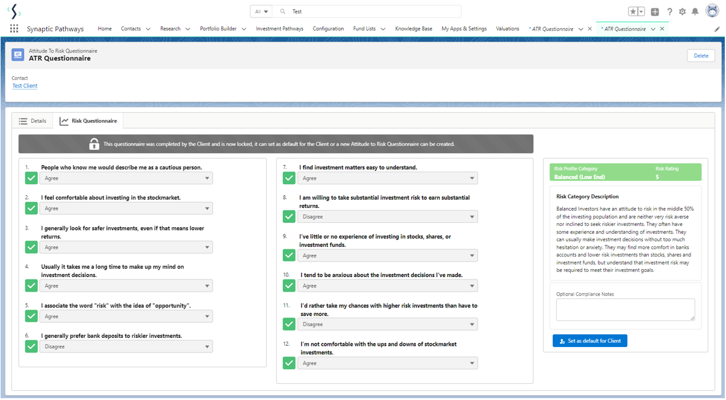Open the Investment Pathways nav item

279,29
